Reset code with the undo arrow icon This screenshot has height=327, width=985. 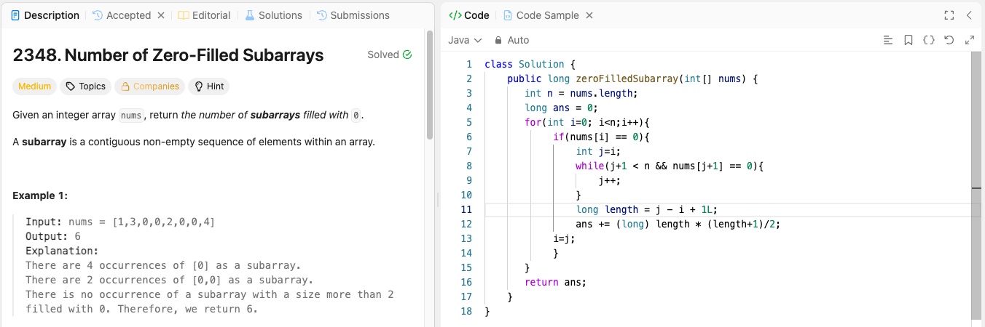949,40
